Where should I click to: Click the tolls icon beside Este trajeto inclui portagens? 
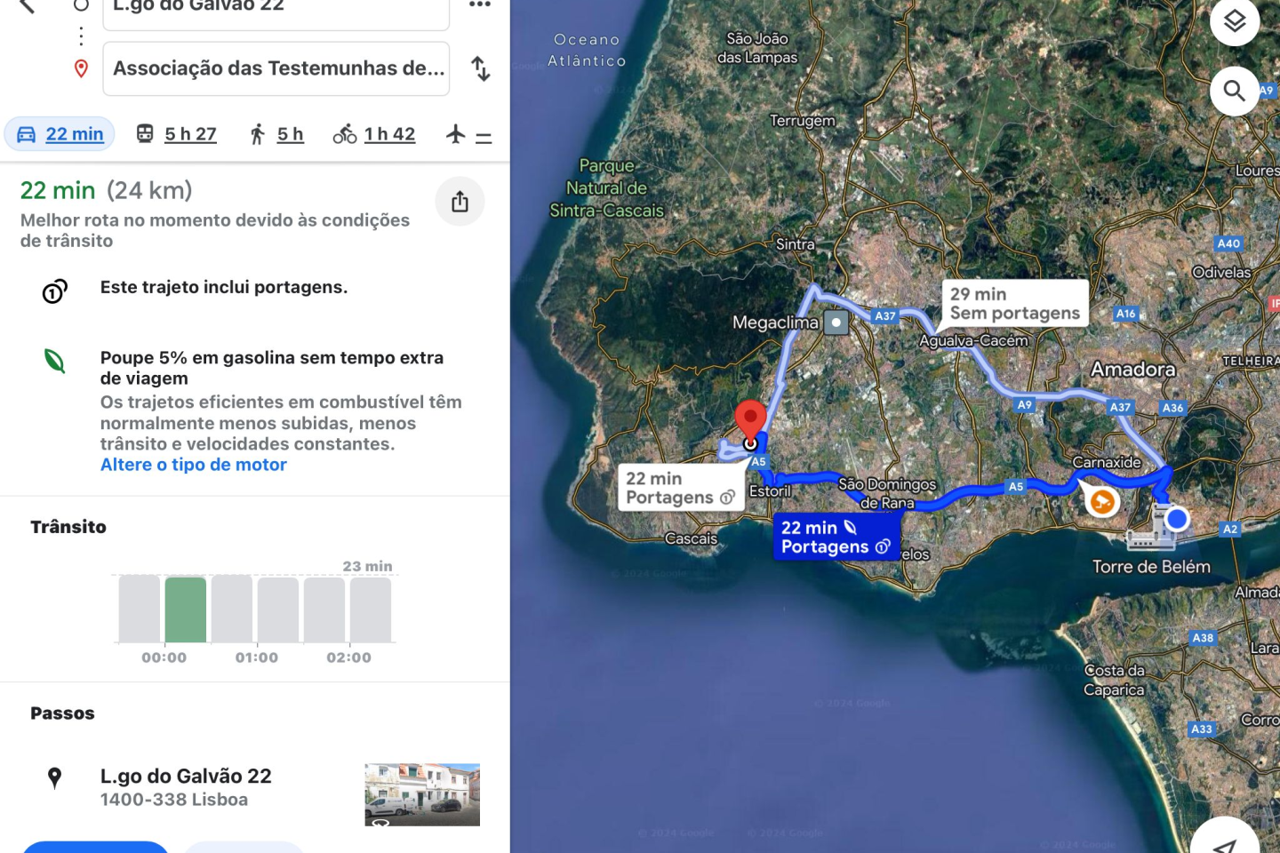[x=54, y=291]
